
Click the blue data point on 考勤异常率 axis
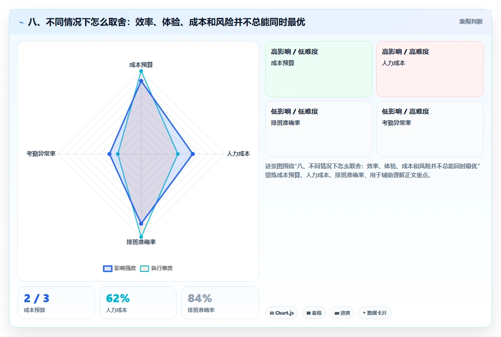click(110, 154)
